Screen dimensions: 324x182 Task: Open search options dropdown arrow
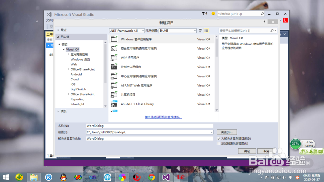point(275,30)
